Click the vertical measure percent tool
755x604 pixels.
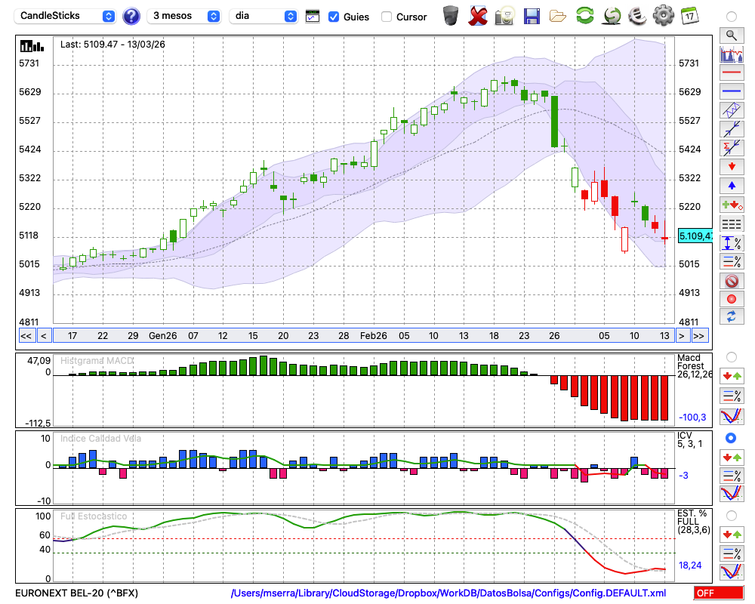732,243
